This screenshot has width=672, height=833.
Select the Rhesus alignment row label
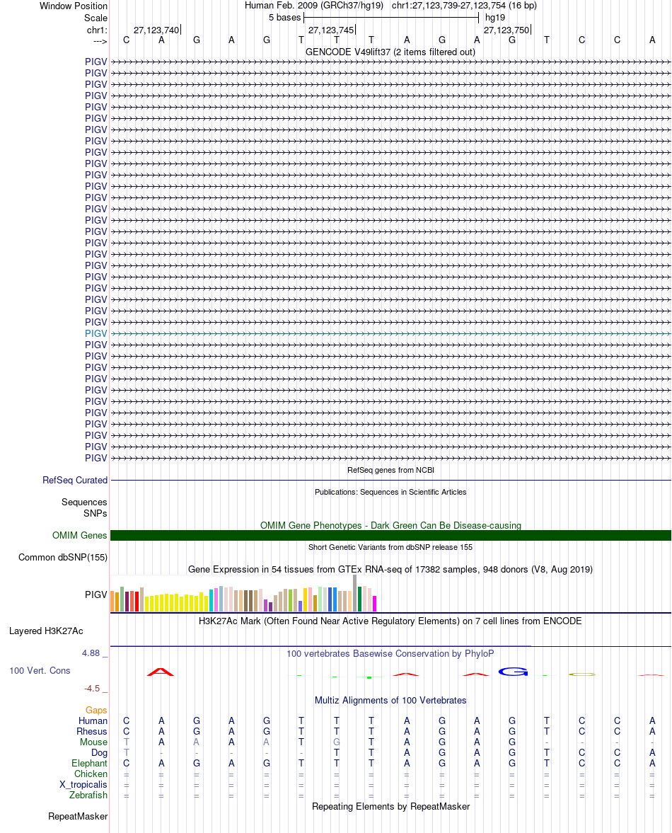pyautogui.click(x=92, y=732)
